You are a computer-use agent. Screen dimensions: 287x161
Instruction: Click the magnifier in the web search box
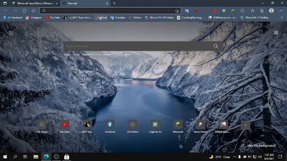(x=216, y=46)
